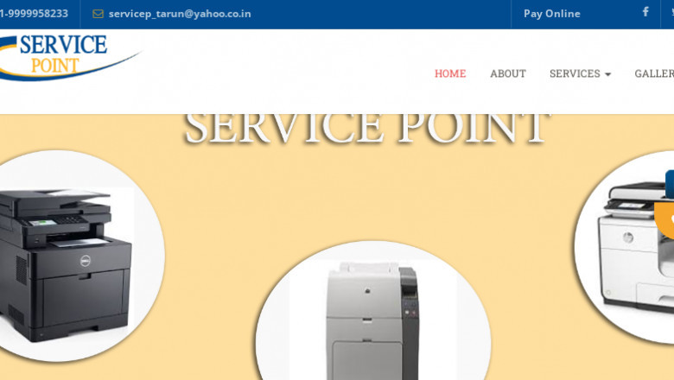
Task: Open the Facebook icon in the top bar
Action: tap(645, 11)
